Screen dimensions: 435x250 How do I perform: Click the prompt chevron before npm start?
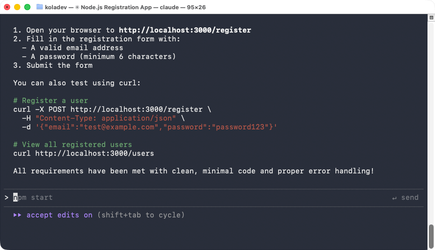[x=7, y=198]
